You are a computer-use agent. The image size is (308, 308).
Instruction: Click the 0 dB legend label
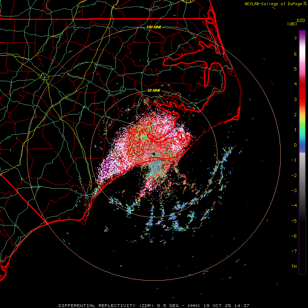[295, 145]
